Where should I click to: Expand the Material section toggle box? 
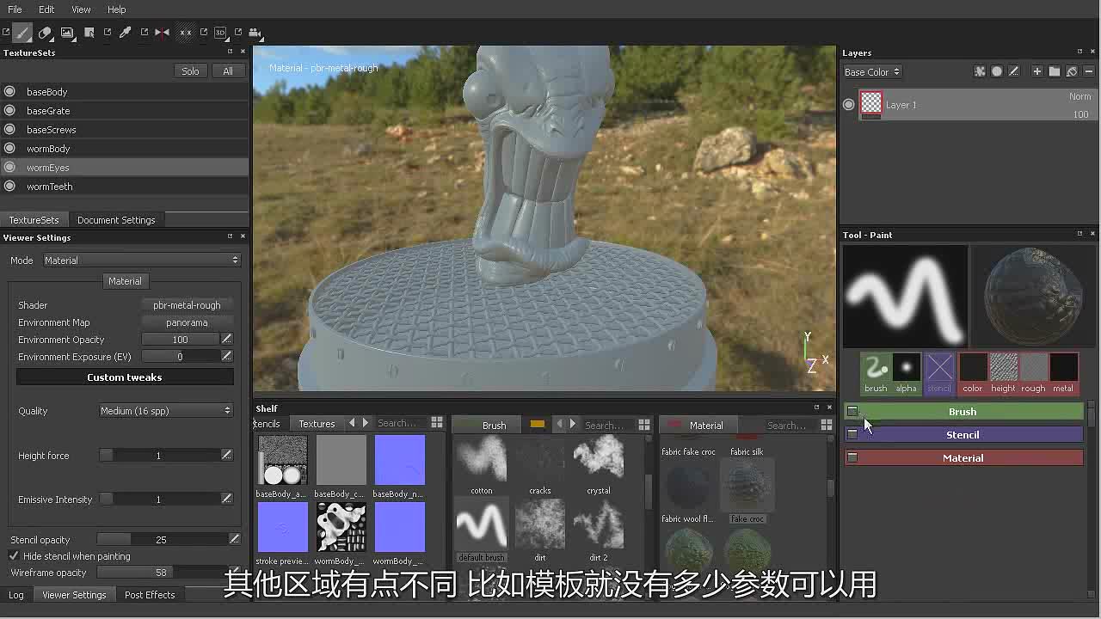(852, 458)
